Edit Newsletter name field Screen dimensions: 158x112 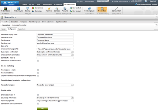pyautogui.click(x=55, y=37)
